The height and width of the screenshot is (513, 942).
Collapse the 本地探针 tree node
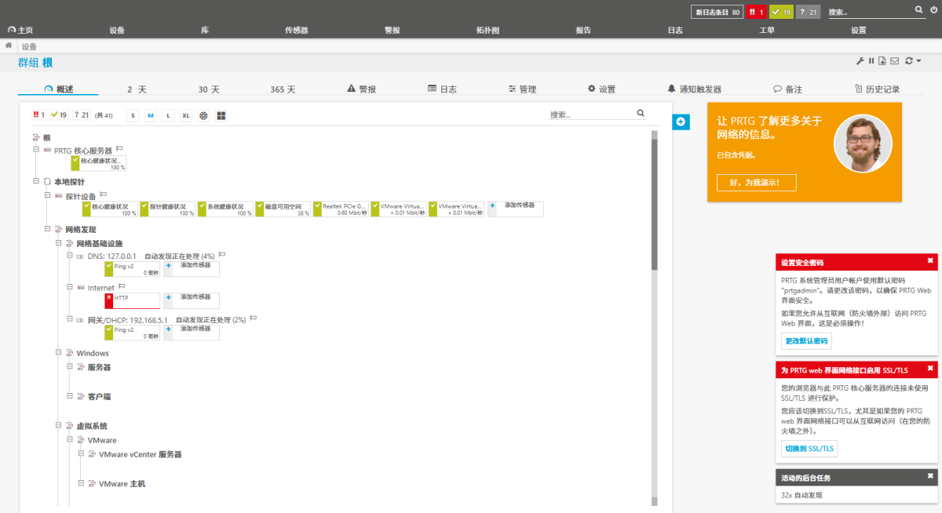pos(35,180)
